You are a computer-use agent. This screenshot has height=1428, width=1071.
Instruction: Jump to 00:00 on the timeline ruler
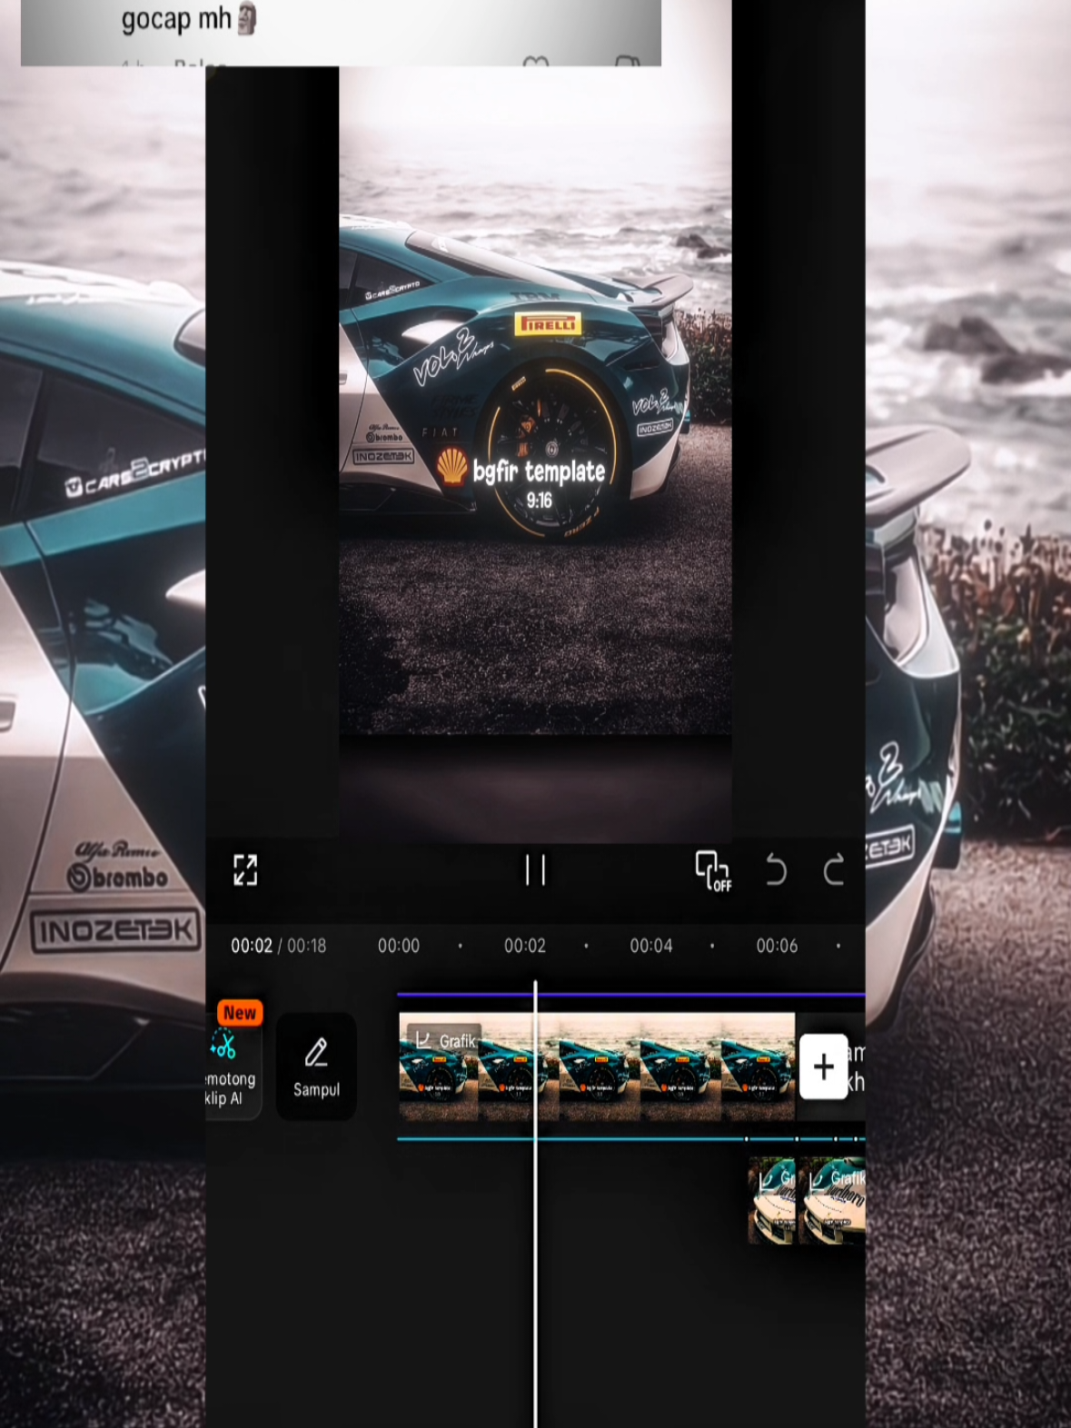(x=399, y=946)
